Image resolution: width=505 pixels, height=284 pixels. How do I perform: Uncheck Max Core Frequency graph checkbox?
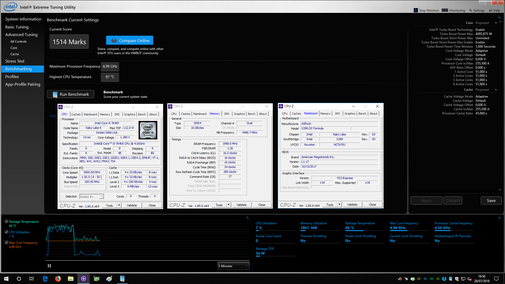(x=6, y=242)
